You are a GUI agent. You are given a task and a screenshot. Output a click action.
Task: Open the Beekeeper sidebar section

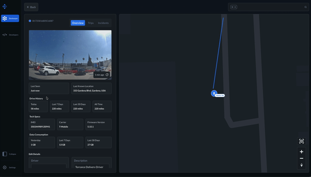click(10, 18)
